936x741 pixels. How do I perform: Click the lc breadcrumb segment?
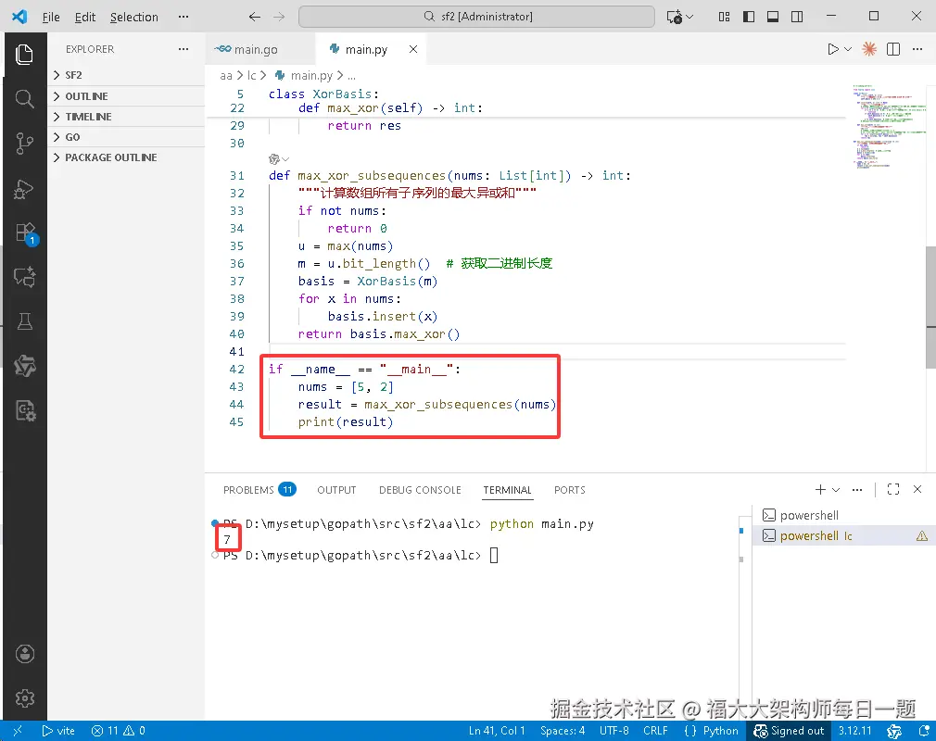251,75
